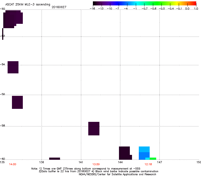Click the -0.5 label on color scale
Image resolution: width=201 pixels, height=176 pixels.
(162, 9)
